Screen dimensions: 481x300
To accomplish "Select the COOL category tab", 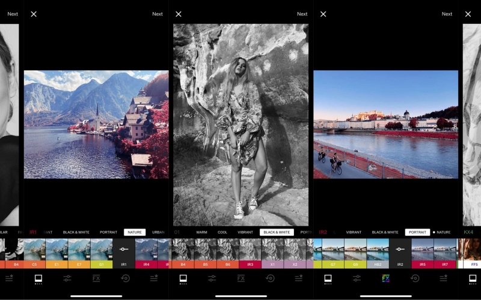I will tap(222, 232).
